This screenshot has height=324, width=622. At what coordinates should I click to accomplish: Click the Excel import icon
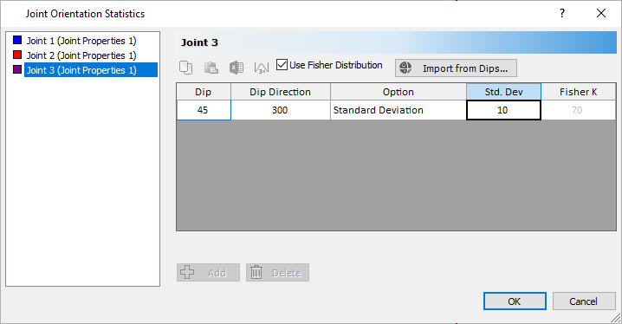236,68
